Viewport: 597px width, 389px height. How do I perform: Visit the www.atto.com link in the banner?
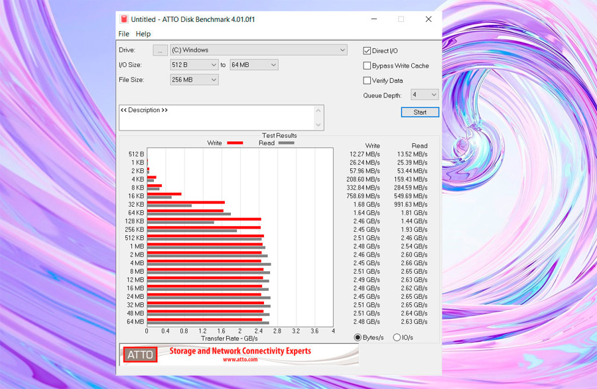point(240,359)
